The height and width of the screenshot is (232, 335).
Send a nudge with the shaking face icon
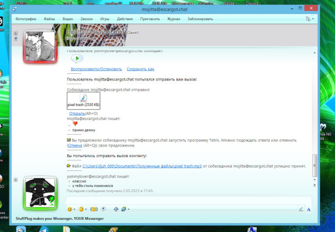coord(94,209)
